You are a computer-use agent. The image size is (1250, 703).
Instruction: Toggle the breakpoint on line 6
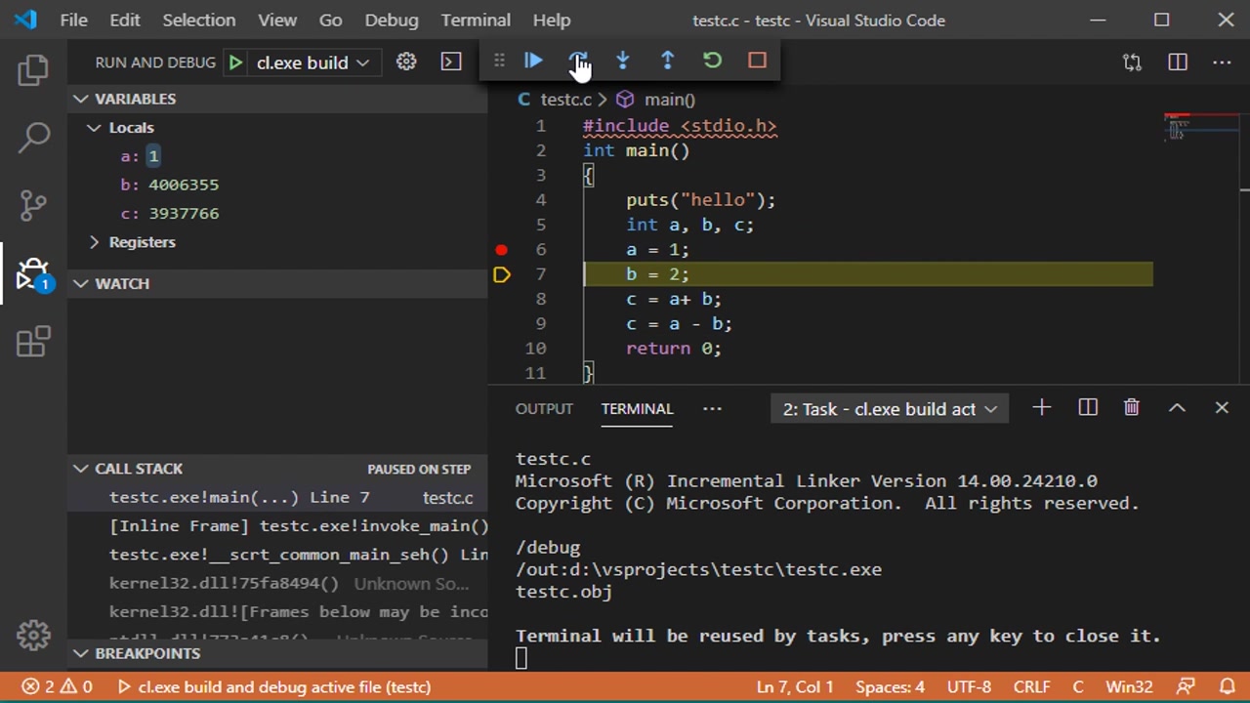pyautogui.click(x=501, y=249)
